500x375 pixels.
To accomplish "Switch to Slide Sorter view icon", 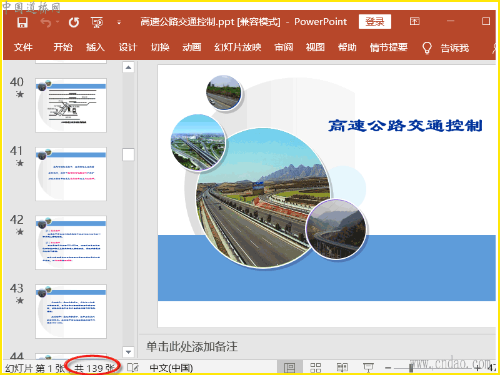I will (316, 367).
